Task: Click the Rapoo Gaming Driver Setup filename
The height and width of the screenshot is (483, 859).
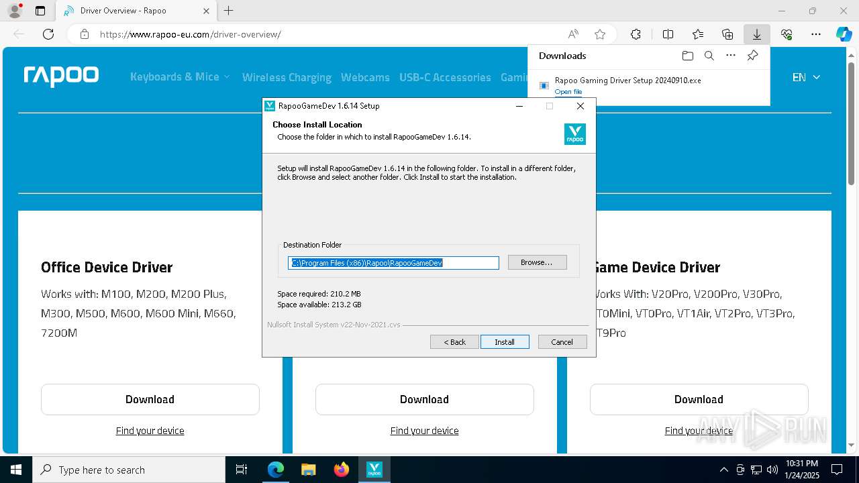Action: point(627,80)
